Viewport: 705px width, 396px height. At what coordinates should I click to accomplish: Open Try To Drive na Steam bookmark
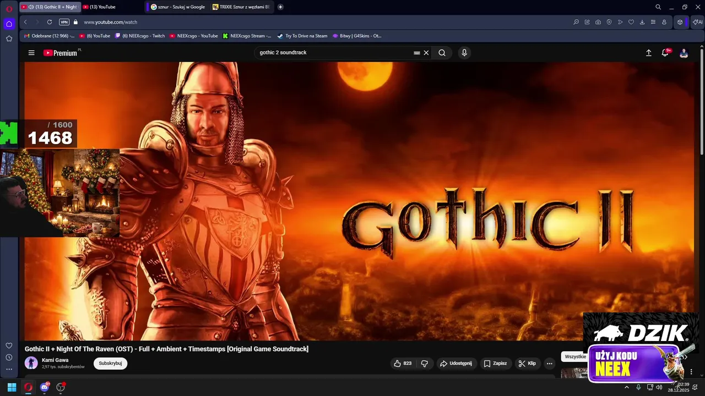click(302, 36)
